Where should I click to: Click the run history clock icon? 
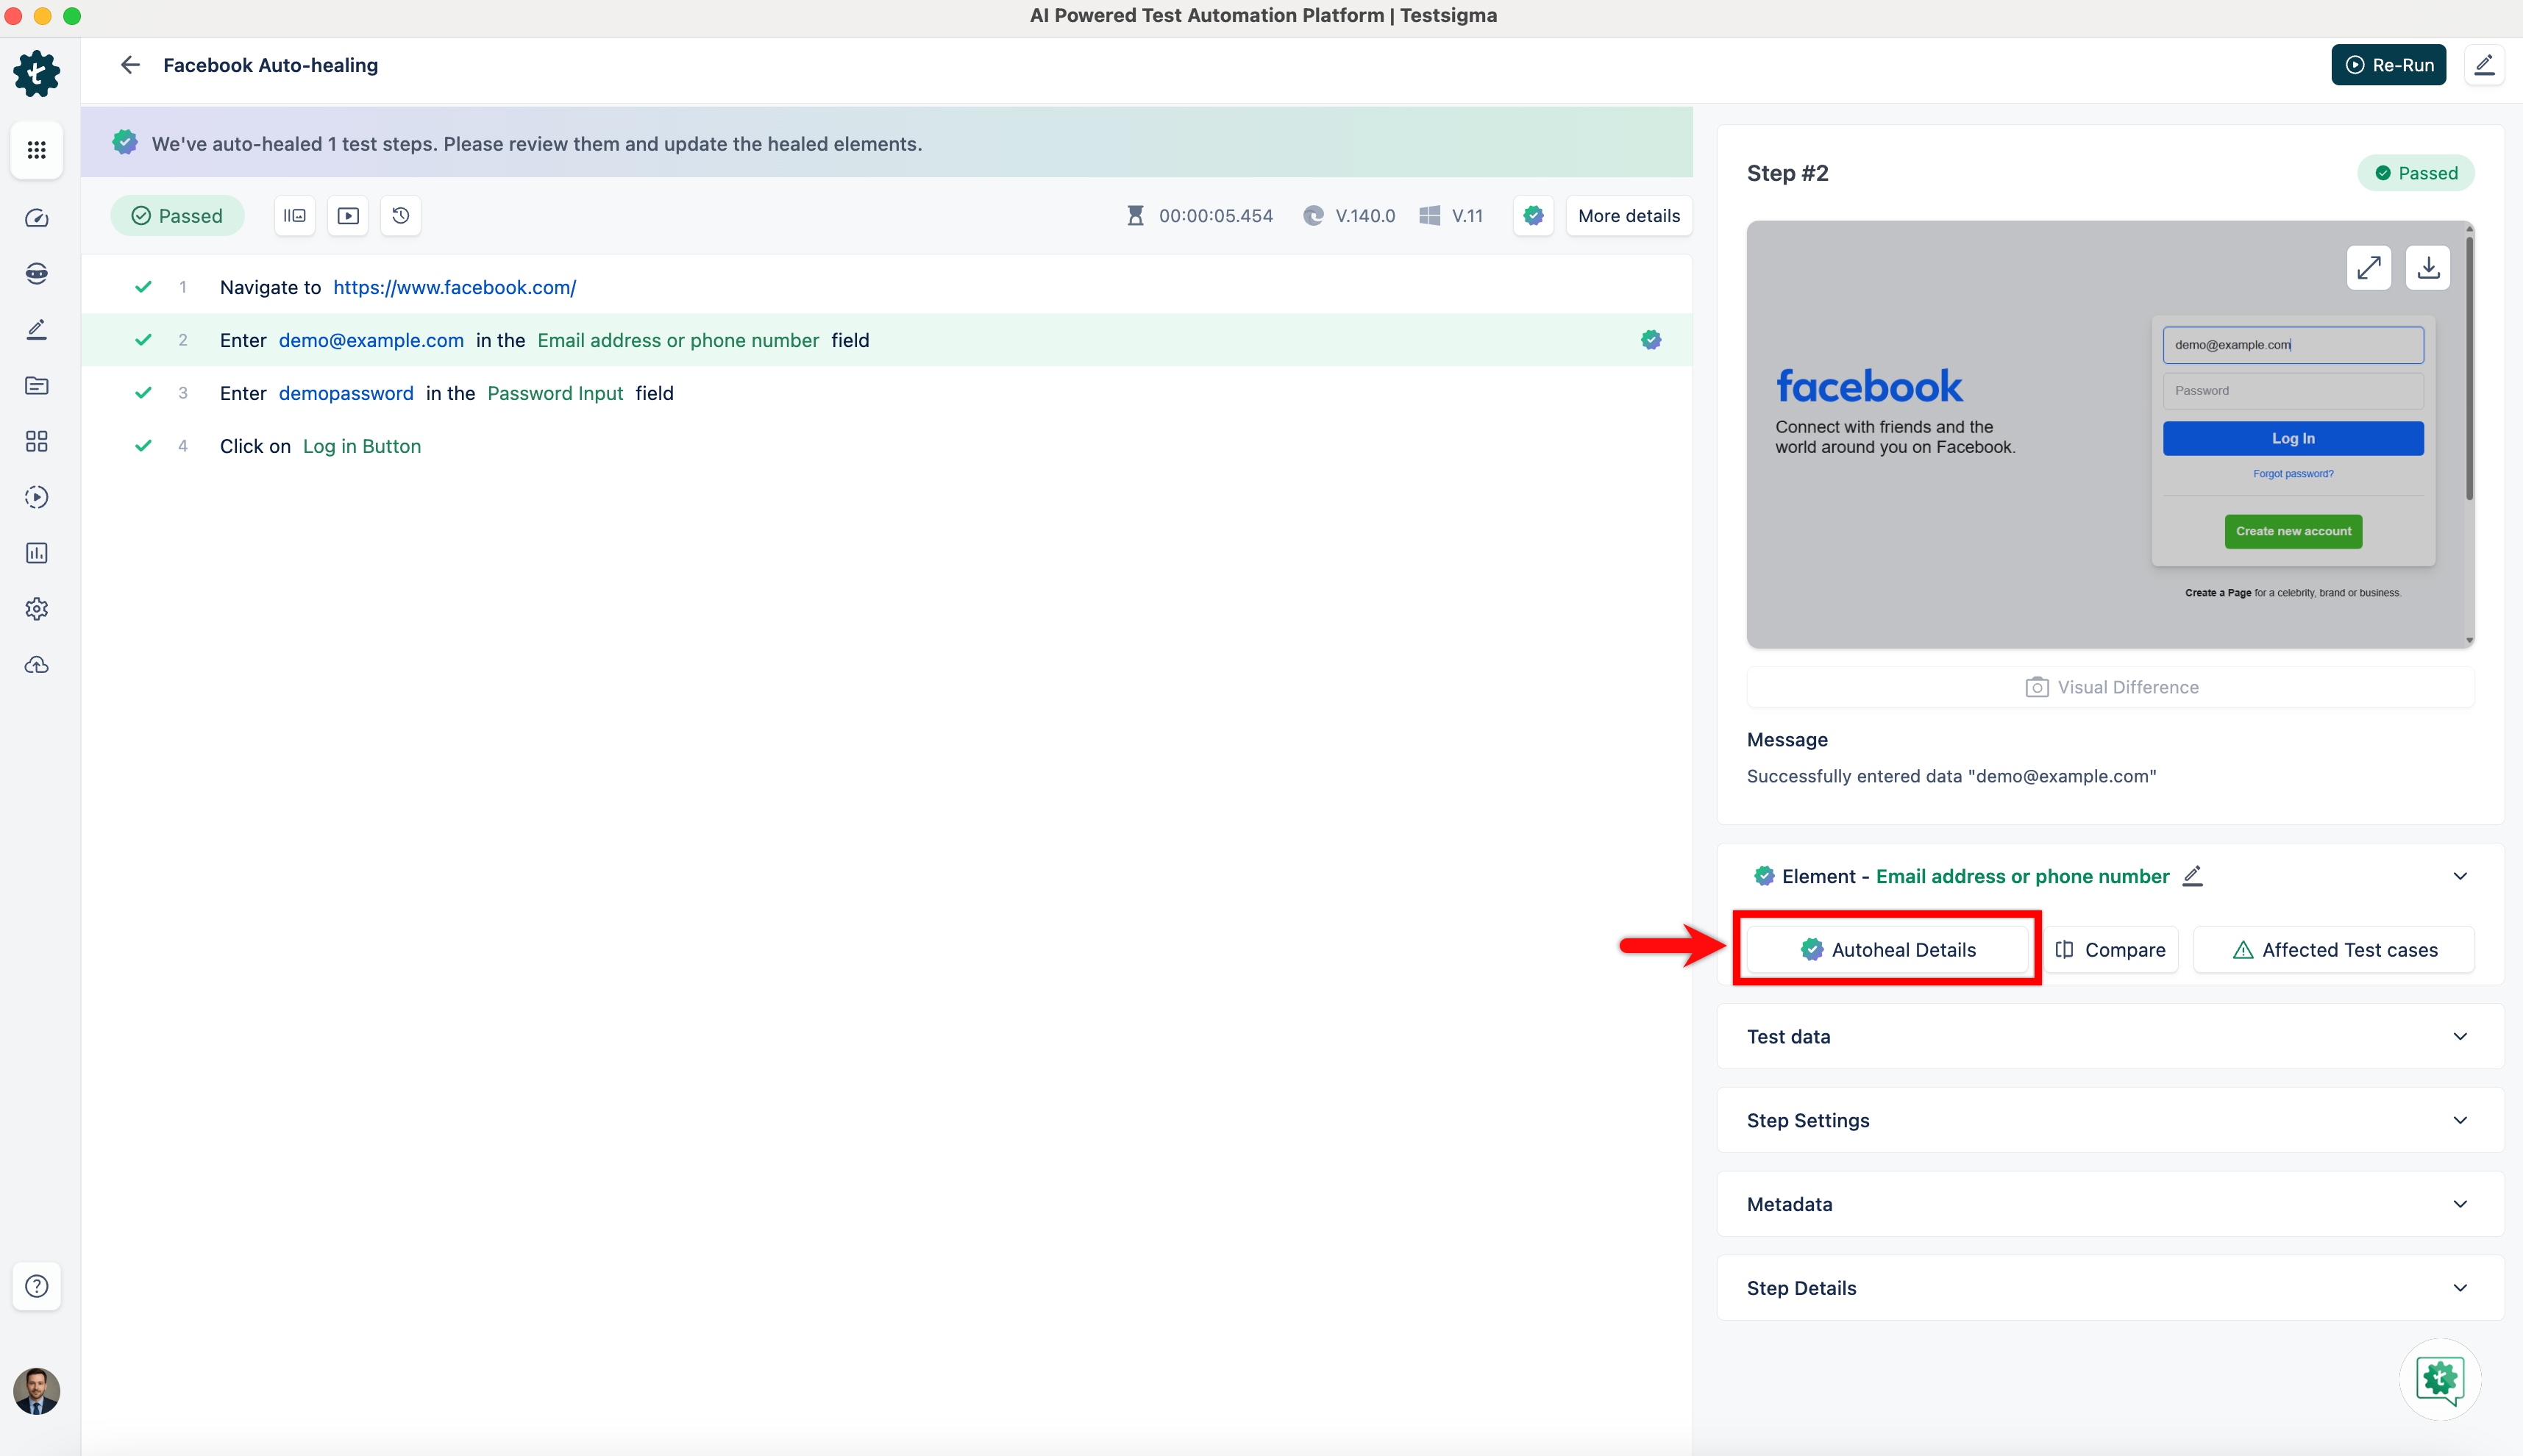point(401,216)
